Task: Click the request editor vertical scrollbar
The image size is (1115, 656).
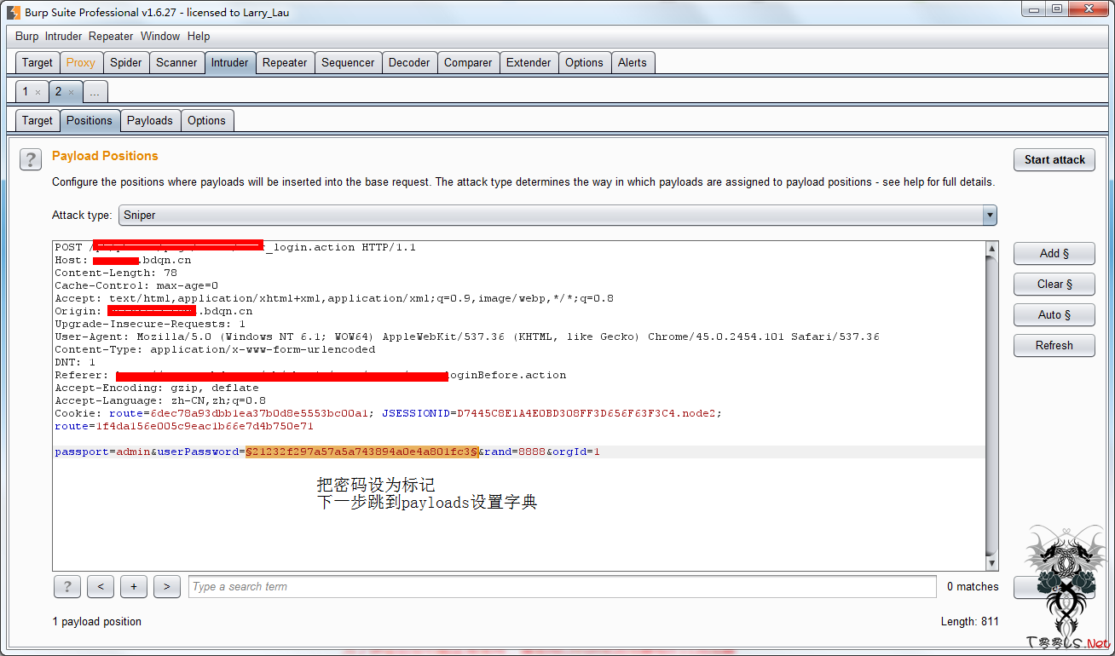Action: click(991, 406)
